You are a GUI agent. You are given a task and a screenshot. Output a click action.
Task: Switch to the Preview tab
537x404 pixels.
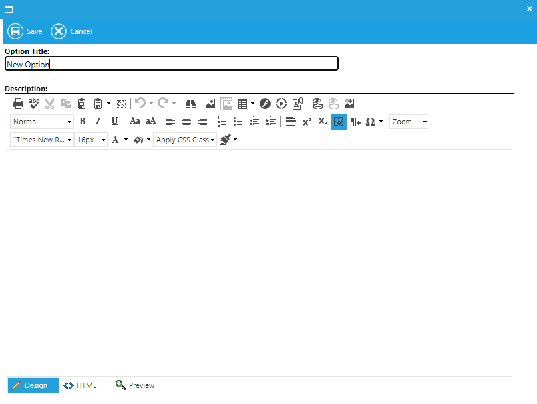(x=134, y=385)
